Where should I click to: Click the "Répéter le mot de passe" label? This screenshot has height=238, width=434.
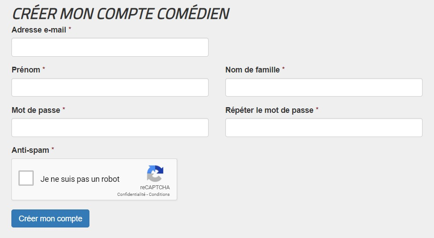click(269, 110)
